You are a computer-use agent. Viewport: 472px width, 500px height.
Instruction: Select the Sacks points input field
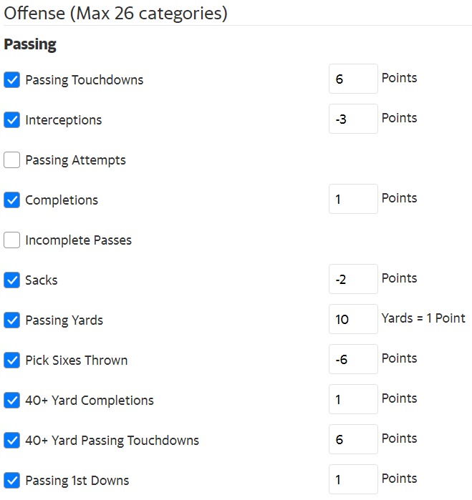(353, 279)
